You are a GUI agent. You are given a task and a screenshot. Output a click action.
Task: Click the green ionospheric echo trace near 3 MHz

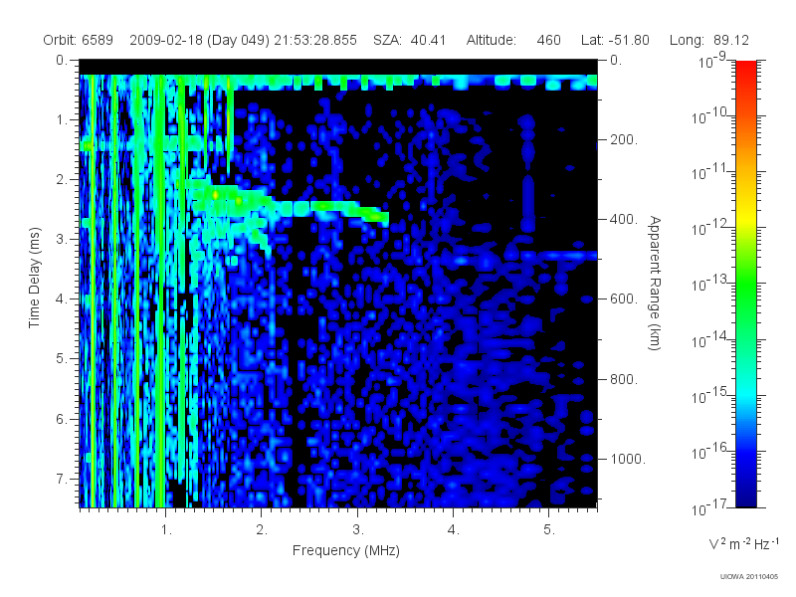click(350, 209)
